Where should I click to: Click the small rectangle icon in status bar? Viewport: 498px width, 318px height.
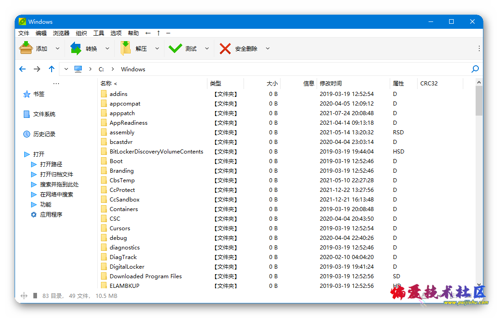tap(35, 296)
